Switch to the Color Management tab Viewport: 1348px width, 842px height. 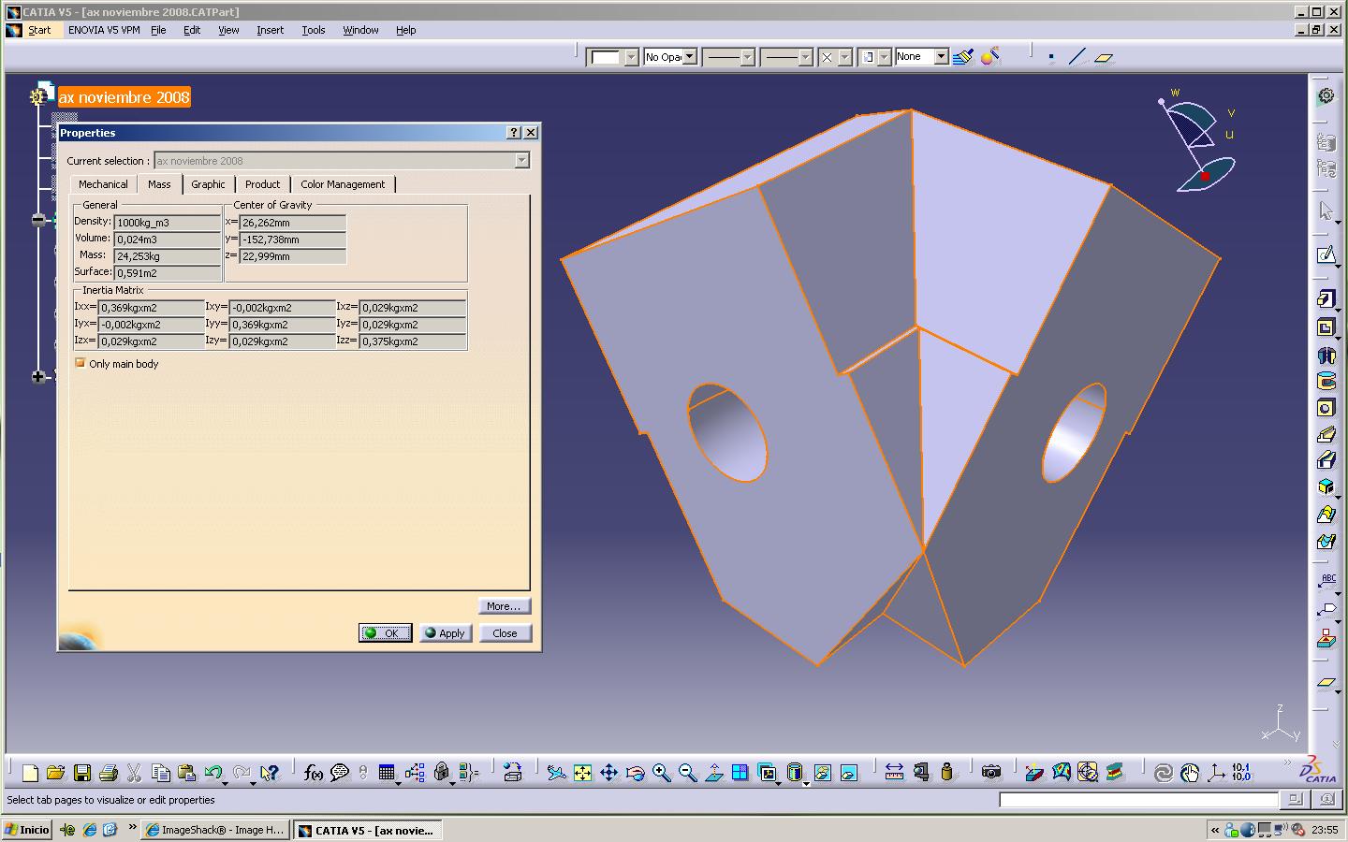click(343, 184)
